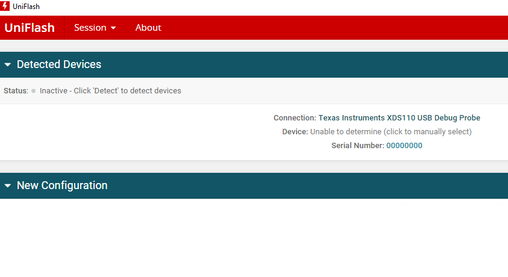508x277 pixels.
Task: Click the UniFlash brand logo in the red bar
Action: (x=30, y=28)
